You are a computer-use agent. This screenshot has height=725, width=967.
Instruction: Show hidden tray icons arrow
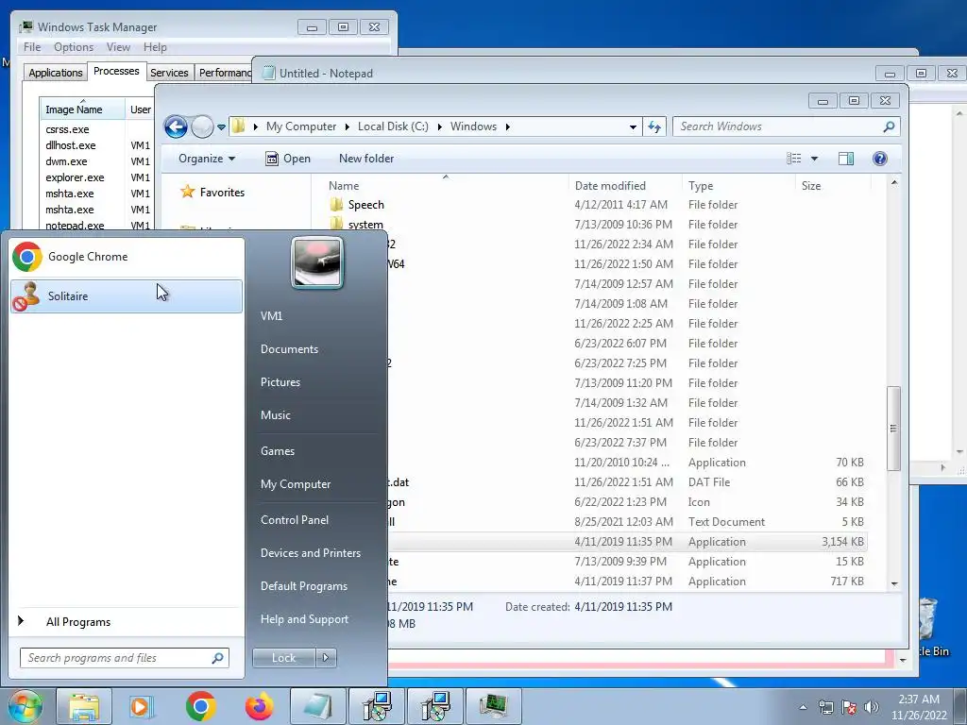point(803,707)
